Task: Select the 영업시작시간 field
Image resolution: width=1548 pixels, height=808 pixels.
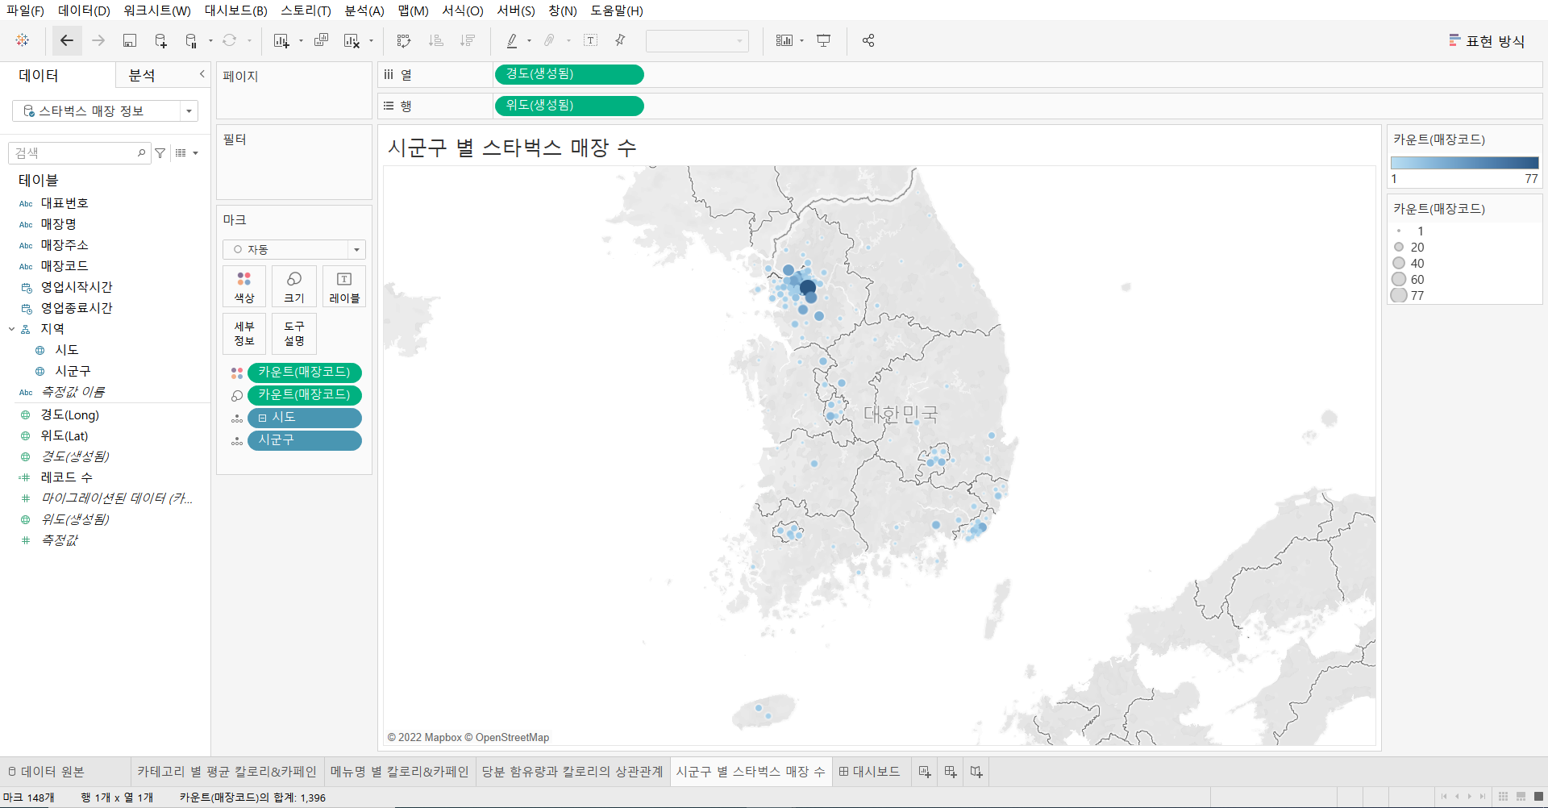Action: pyautogui.click(x=77, y=287)
